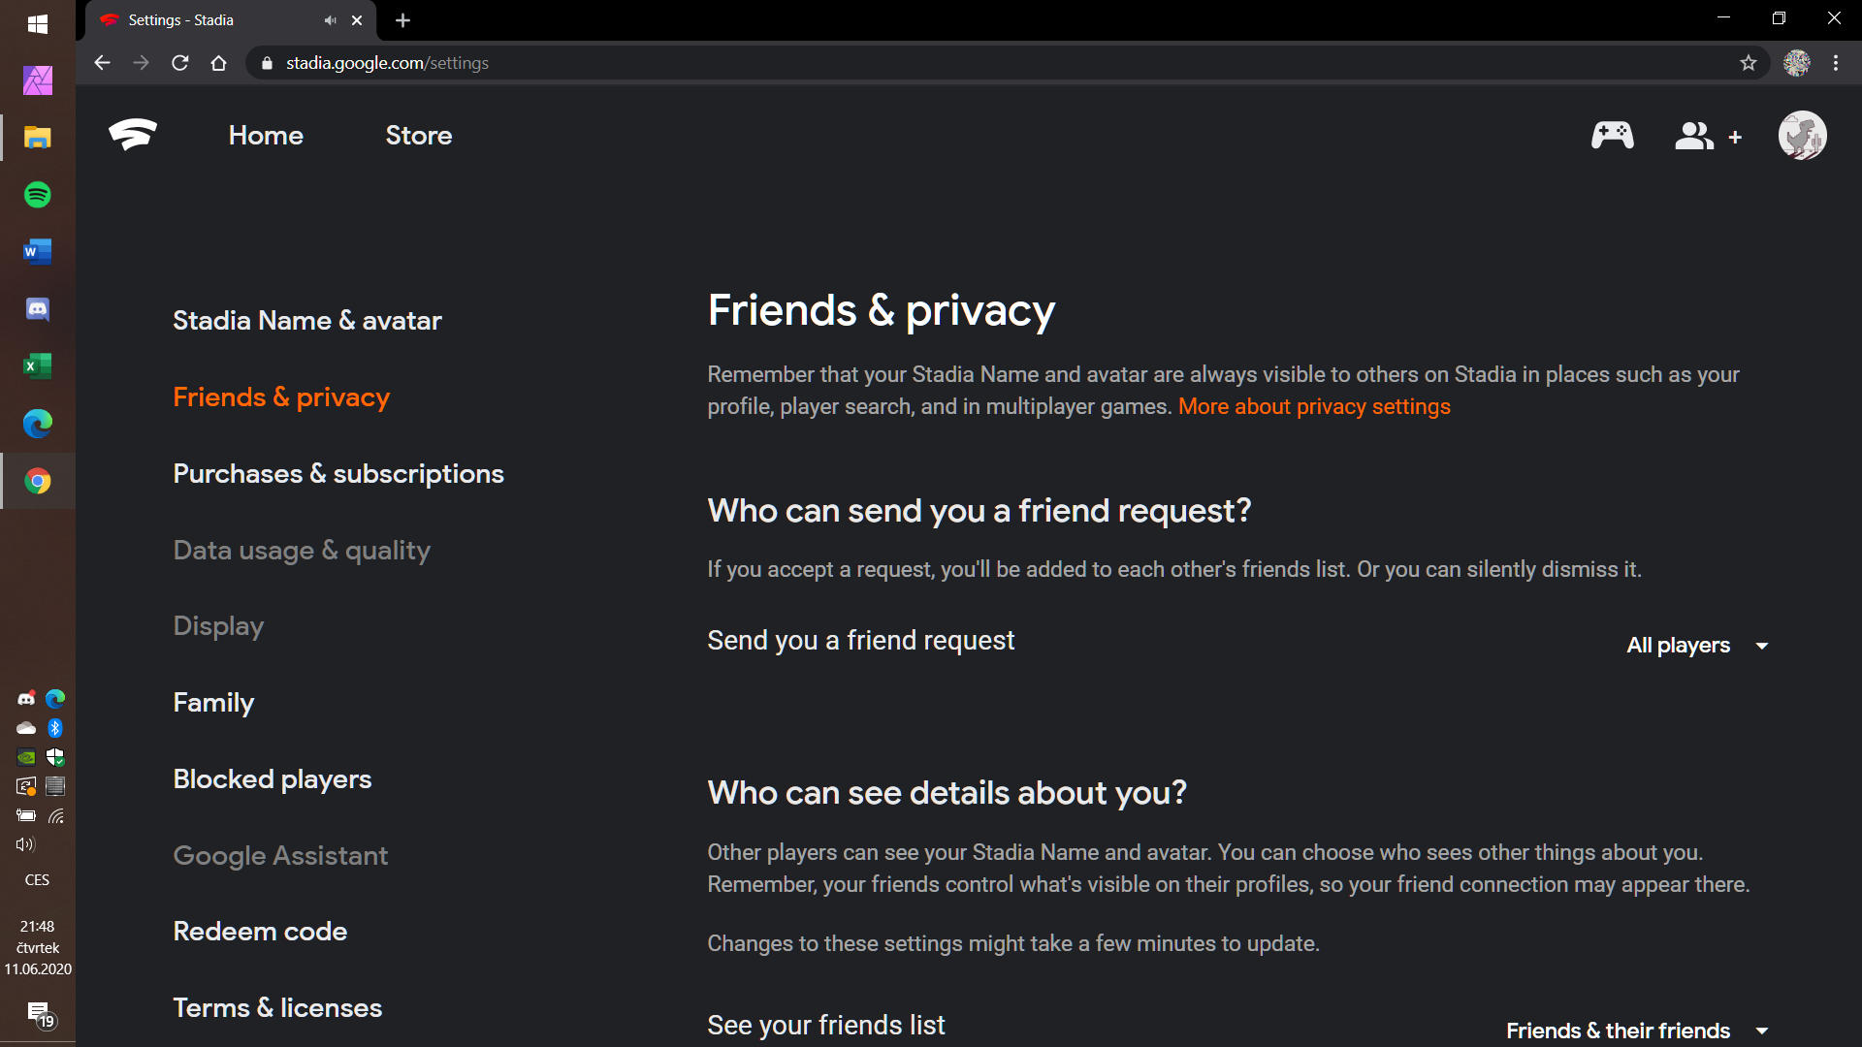1862x1047 pixels.
Task: Click the add friends people icon
Action: (1707, 136)
